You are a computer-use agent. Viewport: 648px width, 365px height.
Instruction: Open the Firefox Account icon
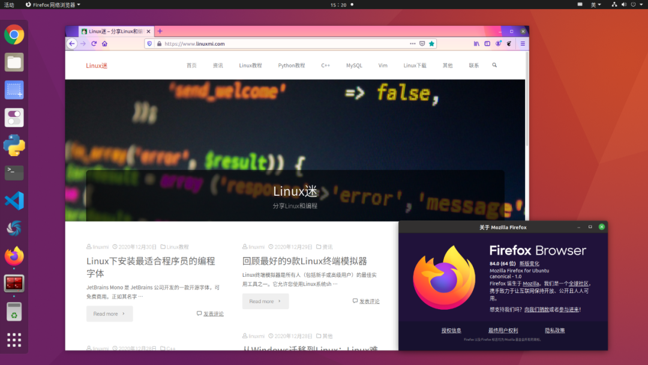coord(499,43)
